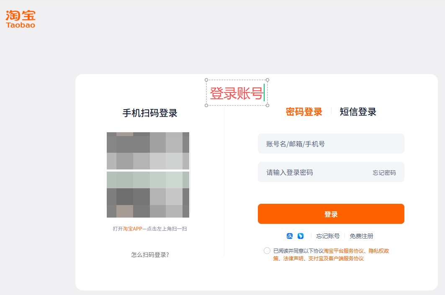Tick the agreement consent checkbox
The width and height of the screenshot is (445, 295).
click(267, 251)
